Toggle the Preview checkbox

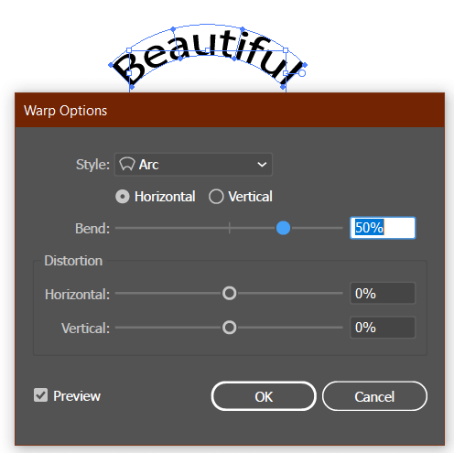point(40,395)
